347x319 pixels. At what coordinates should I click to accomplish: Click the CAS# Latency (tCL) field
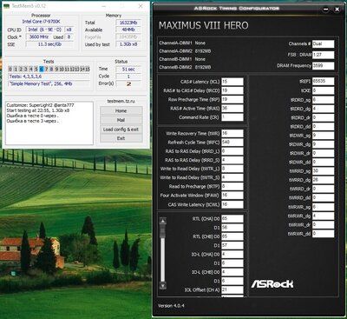[232, 82]
